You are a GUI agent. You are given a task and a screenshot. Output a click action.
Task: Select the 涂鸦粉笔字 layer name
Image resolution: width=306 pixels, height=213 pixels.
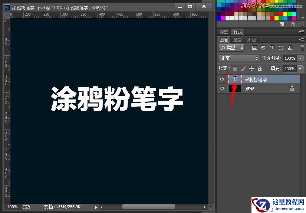pyautogui.click(x=256, y=79)
